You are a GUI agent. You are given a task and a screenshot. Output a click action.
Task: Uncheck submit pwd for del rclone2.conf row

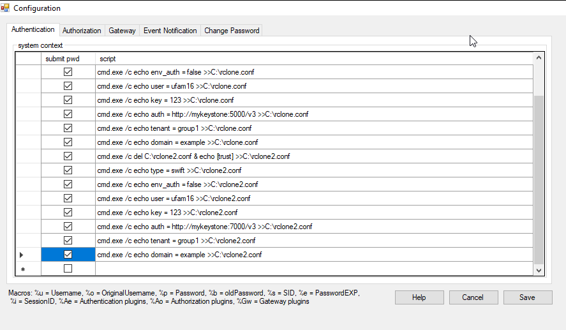coord(68,156)
